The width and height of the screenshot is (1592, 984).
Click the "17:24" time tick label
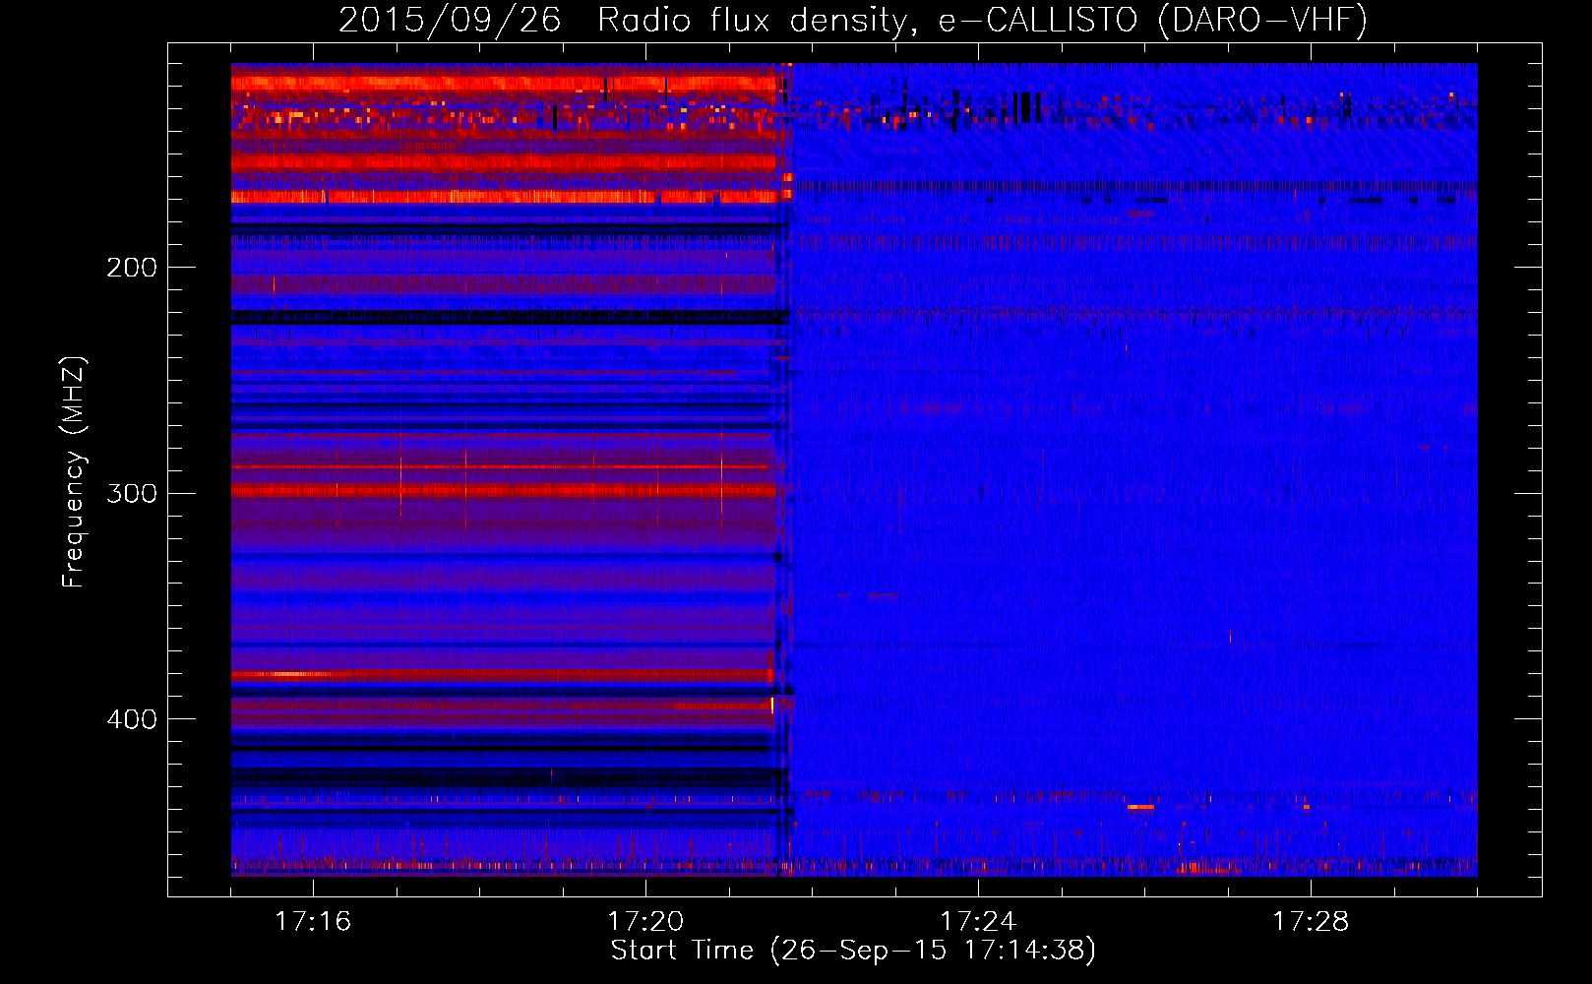coord(978,922)
